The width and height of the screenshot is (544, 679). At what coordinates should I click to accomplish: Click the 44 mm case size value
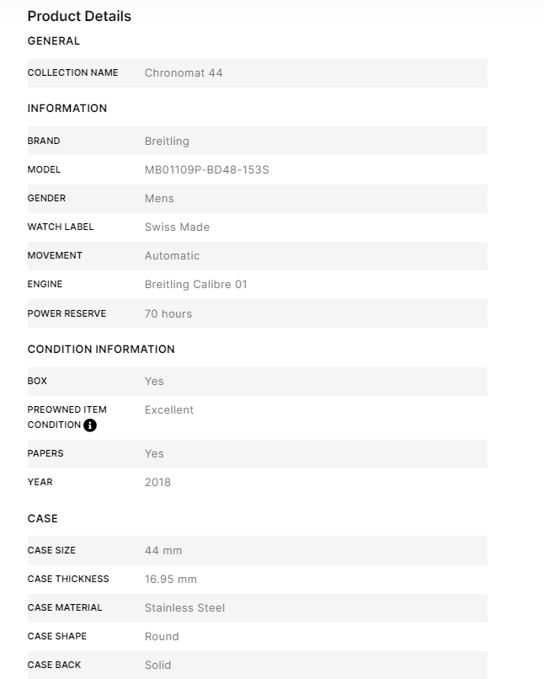163,551
